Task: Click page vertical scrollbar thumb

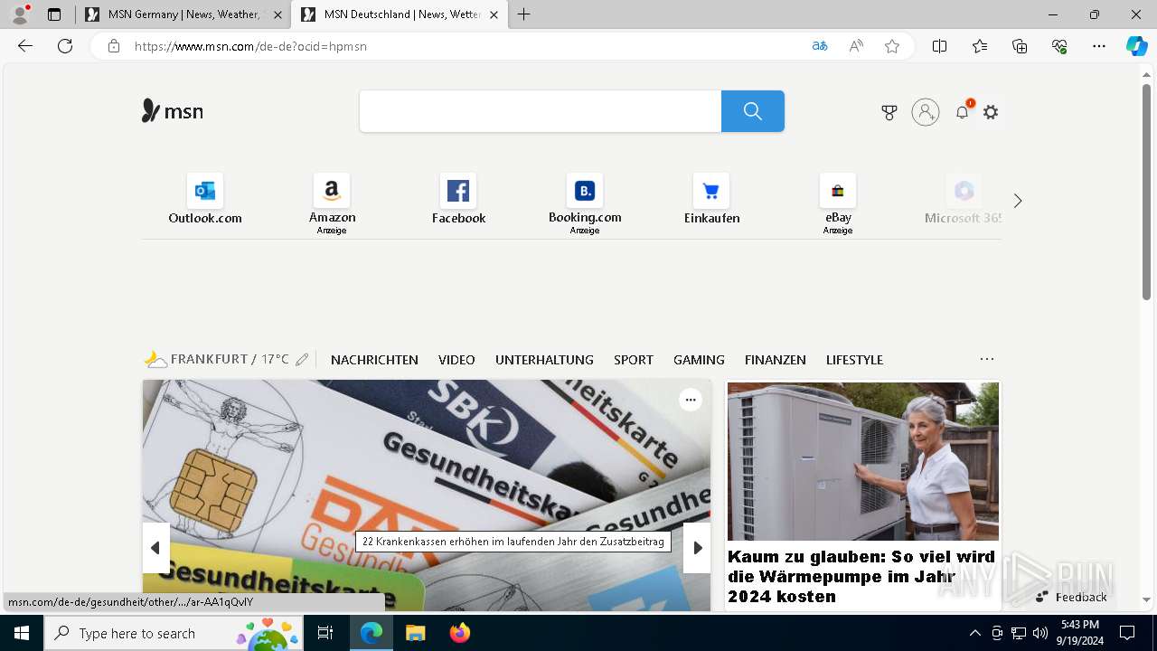Action: coord(1146,192)
